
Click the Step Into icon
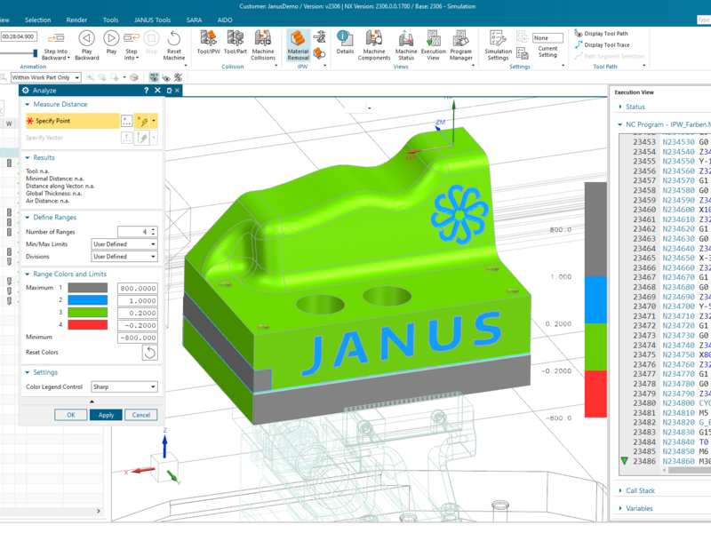pos(131,38)
